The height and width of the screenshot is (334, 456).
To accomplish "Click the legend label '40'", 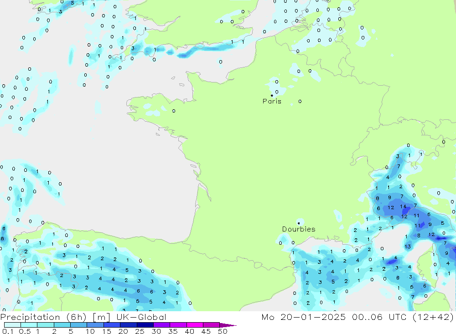I will 189,331.
